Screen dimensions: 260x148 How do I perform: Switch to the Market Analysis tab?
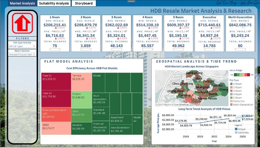tap(22, 3)
